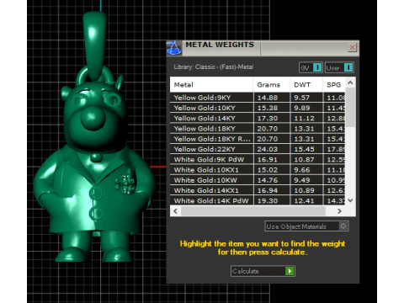Select the White Gold:14KX1 row
The height and width of the screenshot is (303, 404).
[x=258, y=190]
